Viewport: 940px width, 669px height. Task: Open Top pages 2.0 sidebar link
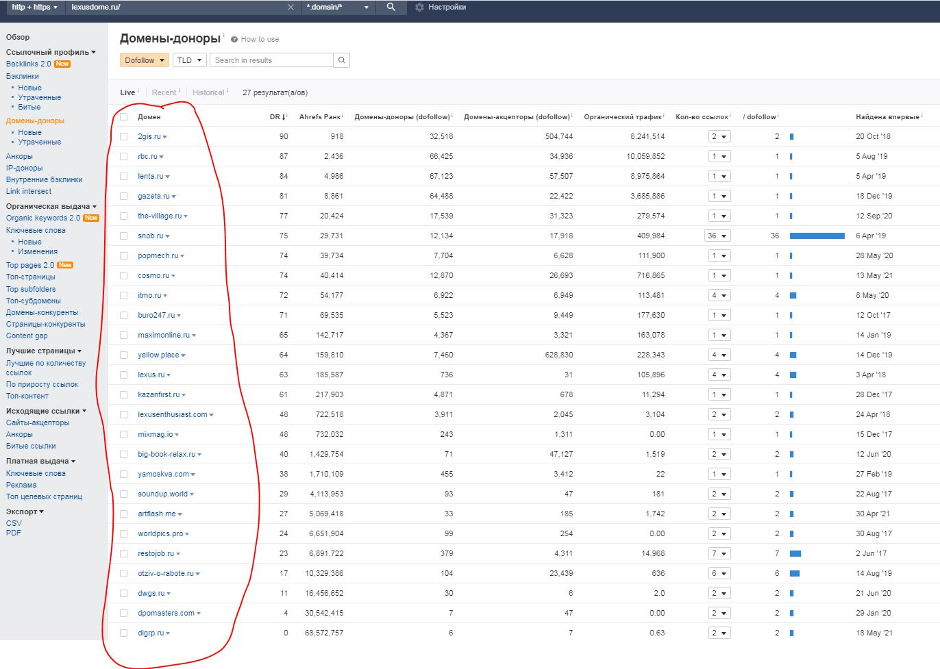point(30,265)
